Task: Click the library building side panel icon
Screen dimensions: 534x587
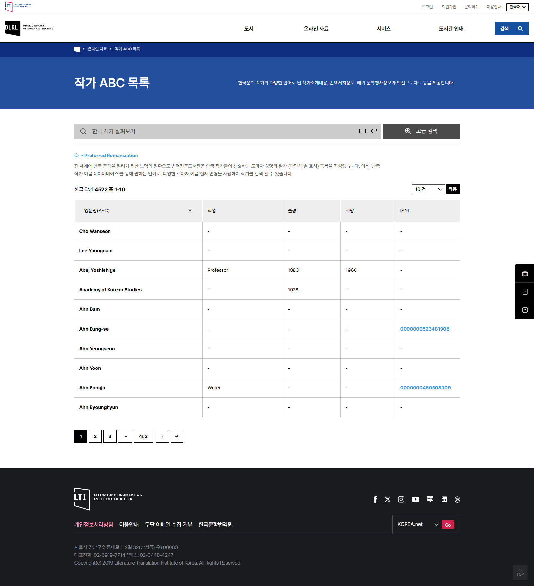Action: pos(525,274)
